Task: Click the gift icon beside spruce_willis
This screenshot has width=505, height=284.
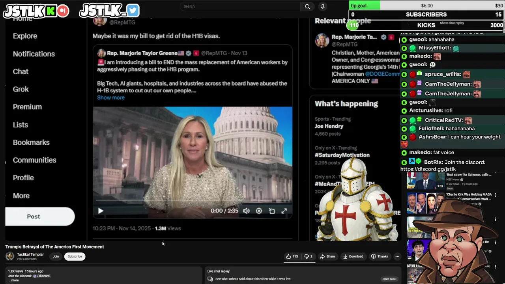Action: (x=419, y=74)
